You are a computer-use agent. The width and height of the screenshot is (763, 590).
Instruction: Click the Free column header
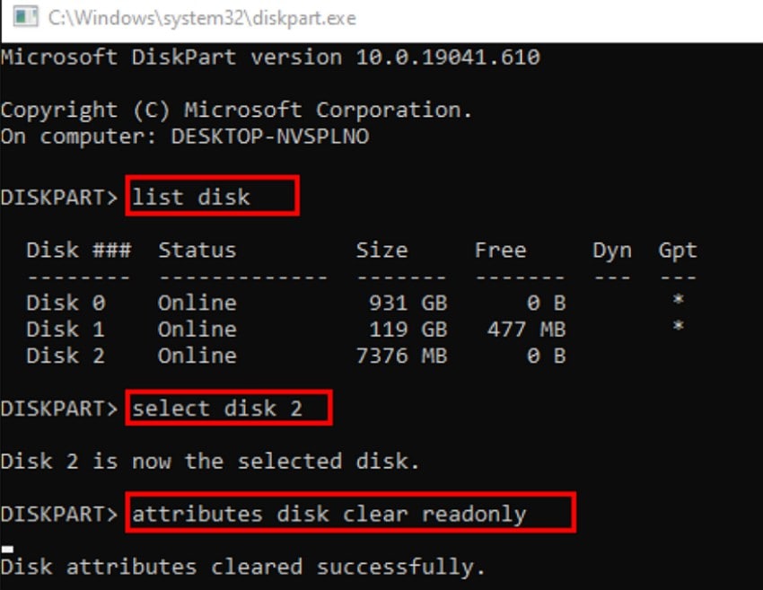coord(501,250)
